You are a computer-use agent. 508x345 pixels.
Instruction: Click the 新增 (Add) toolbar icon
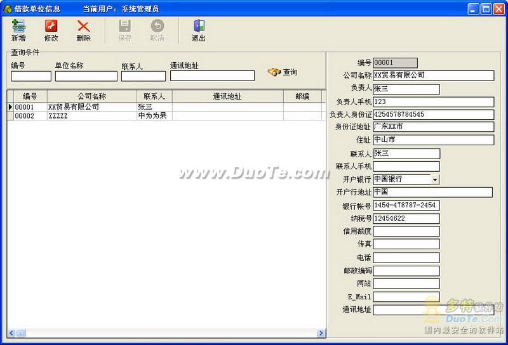[x=18, y=27]
